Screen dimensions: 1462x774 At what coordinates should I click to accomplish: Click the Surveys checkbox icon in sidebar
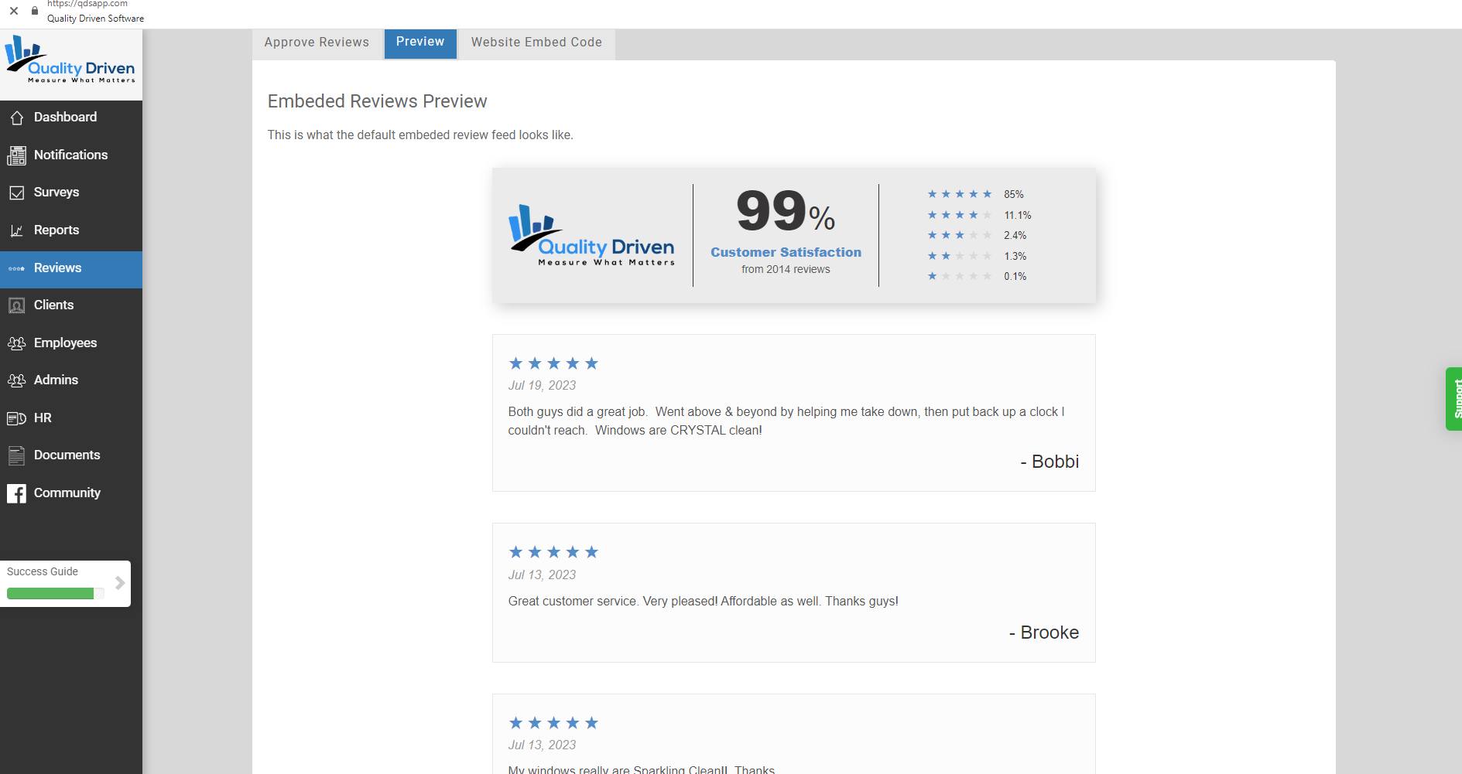16,193
